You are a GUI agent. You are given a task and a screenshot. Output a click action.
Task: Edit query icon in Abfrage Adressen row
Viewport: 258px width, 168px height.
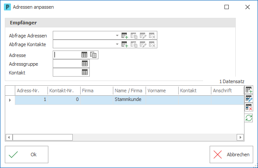[x=143, y=36]
